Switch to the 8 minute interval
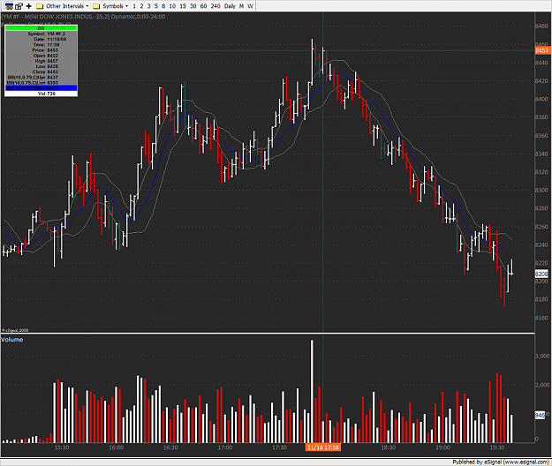The width and height of the screenshot is (552, 466). [x=163, y=6]
